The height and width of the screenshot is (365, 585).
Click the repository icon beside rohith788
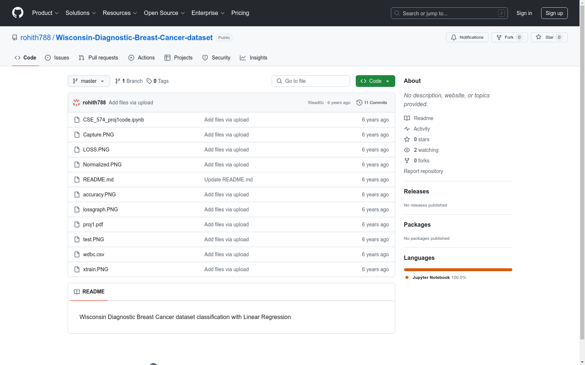point(15,38)
